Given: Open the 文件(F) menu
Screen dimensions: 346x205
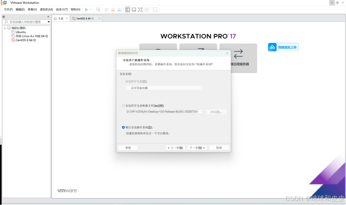Looking at the screenshot, I should coord(8,10).
